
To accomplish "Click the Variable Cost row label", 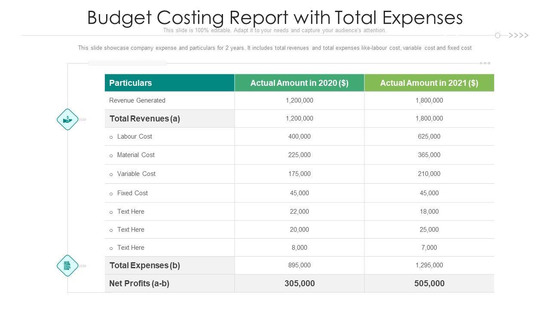I will point(136,174).
